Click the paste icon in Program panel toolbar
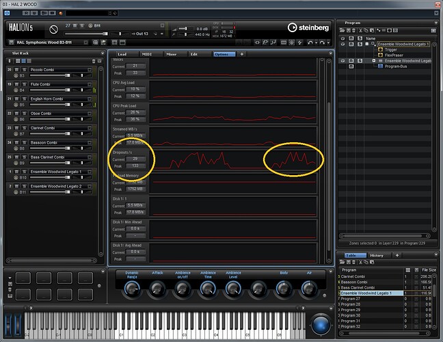The height and width of the screenshot is (342, 443). coord(372,30)
